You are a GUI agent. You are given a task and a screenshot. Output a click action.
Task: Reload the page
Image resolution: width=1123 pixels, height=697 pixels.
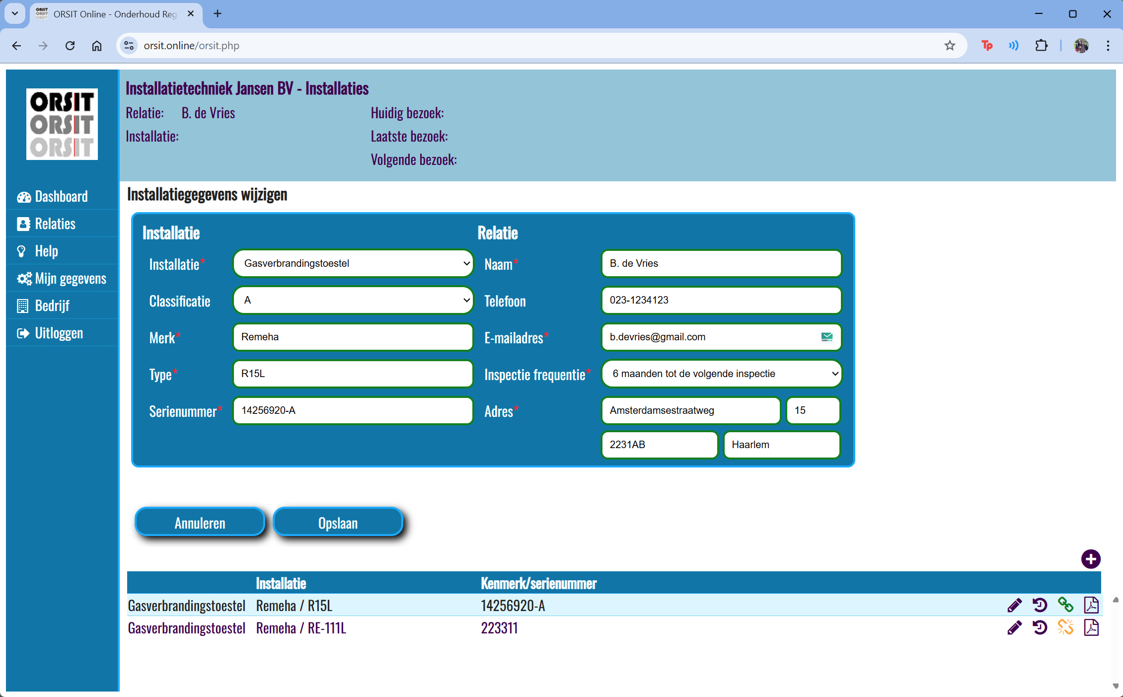70,46
